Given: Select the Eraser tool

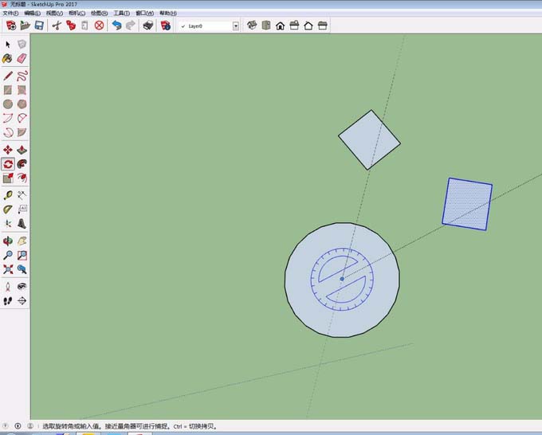Looking at the screenshot, I should (x=22, y=58).
